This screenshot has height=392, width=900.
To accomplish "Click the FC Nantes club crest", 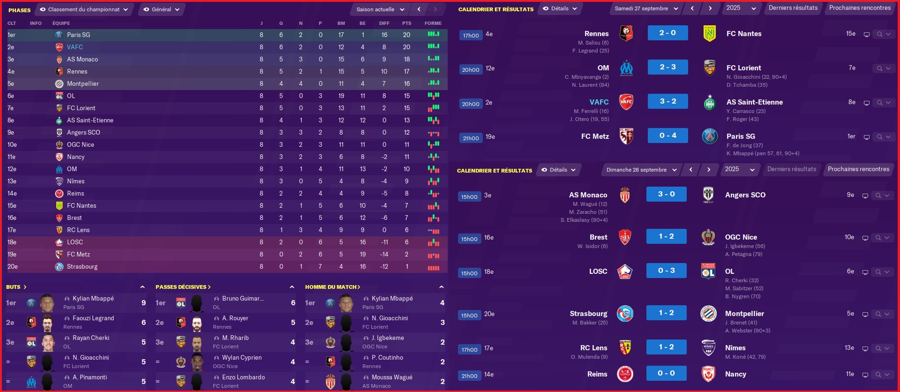I will click(x=710, y=33).
